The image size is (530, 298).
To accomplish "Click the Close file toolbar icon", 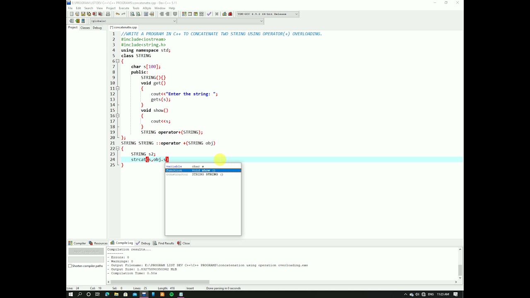I will point(94,14).
